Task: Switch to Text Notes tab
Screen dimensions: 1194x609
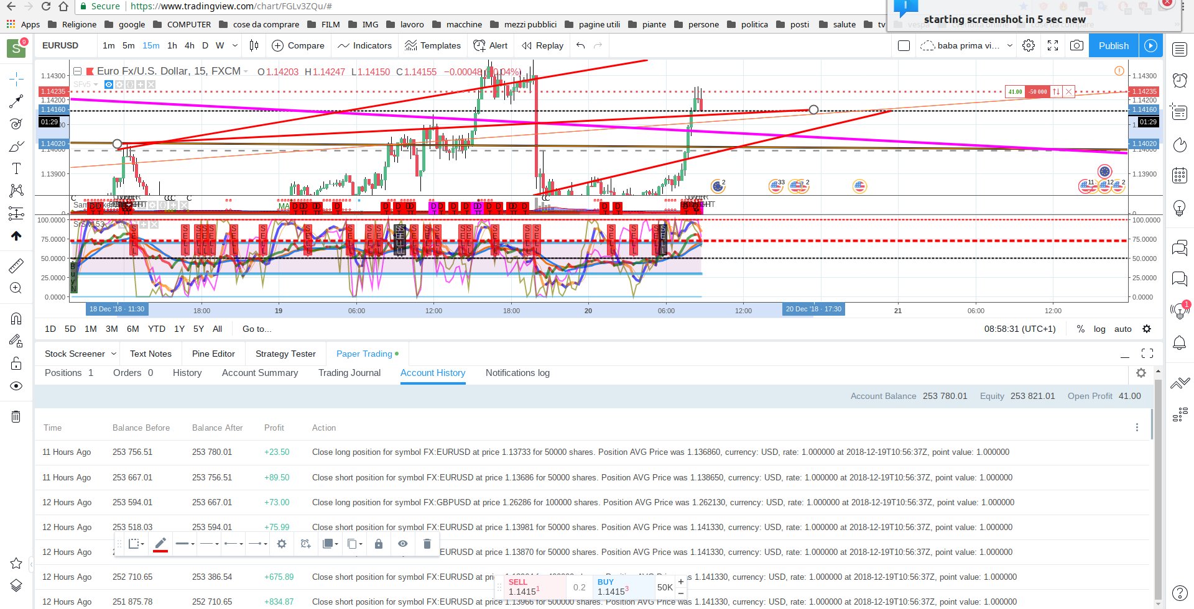Action: tap(150, 354)
